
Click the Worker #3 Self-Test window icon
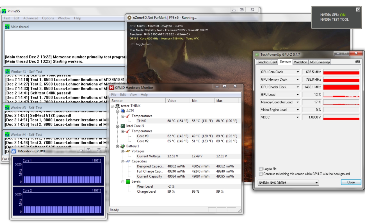[x=7, y=108]
